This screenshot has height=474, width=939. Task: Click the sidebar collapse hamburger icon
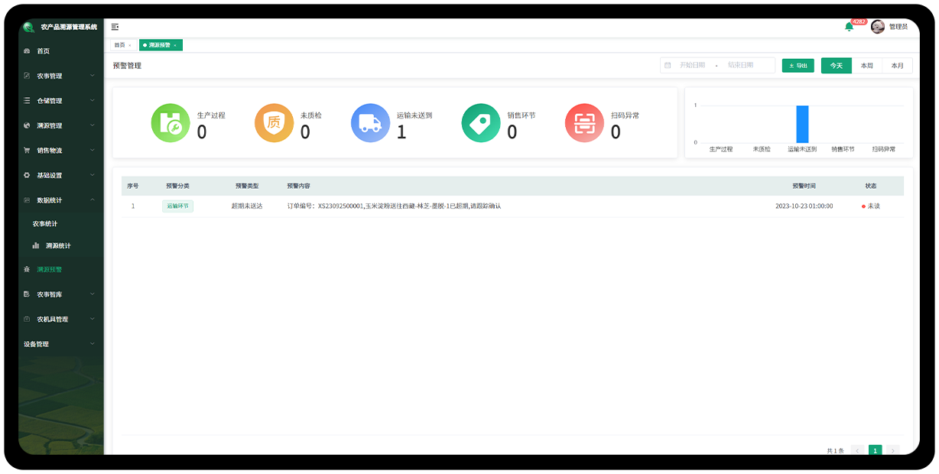115,27
